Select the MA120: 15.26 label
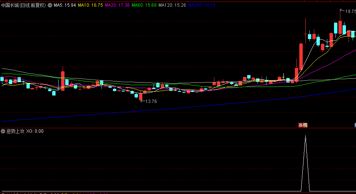356x194 pixels. click(x=172, y=5)
